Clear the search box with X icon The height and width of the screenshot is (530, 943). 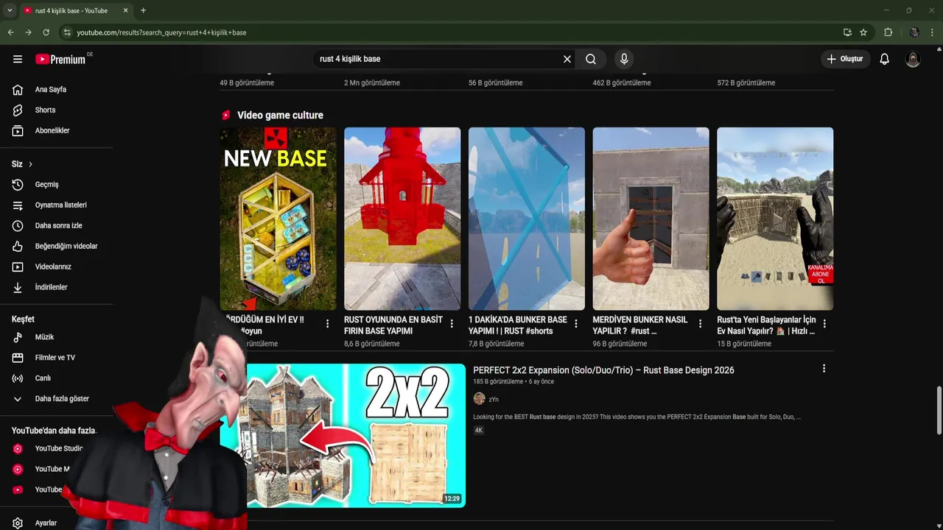click(x=567, y=59)
